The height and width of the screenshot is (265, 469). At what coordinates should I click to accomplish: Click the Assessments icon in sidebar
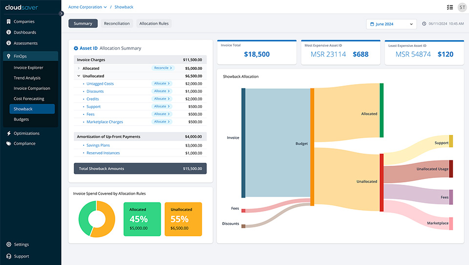[x=9, y=43]
